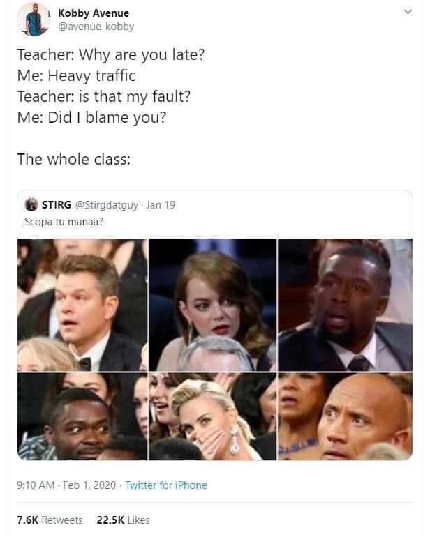This screenshot has width=430, height=537.
Task: Click Kobby Avenue's profile avatar
Action: 33,20
